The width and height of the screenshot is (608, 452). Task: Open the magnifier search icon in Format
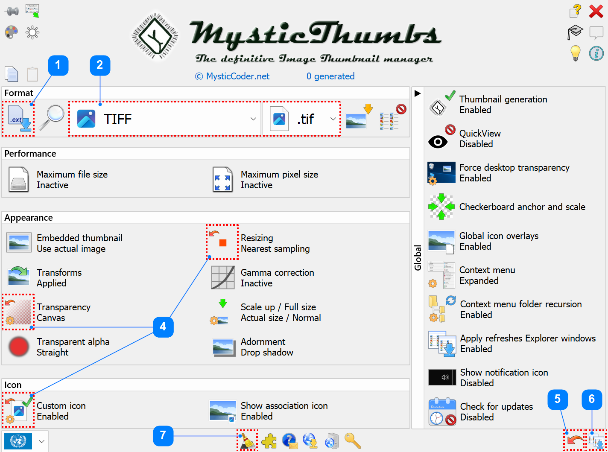[x=51, y=118]
